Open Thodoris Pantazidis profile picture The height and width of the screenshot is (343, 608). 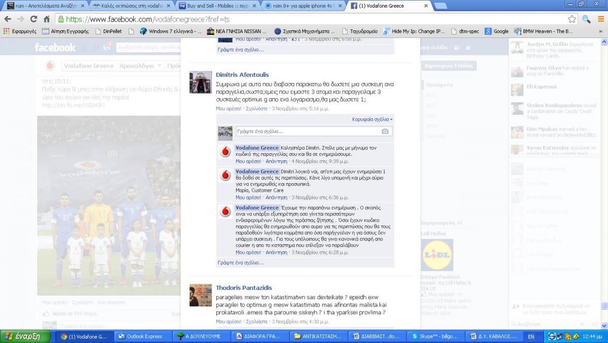click(201, 295)
